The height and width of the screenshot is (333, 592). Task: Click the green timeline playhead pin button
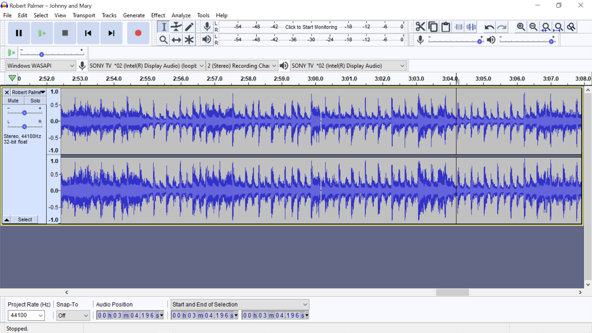(12, 78)
